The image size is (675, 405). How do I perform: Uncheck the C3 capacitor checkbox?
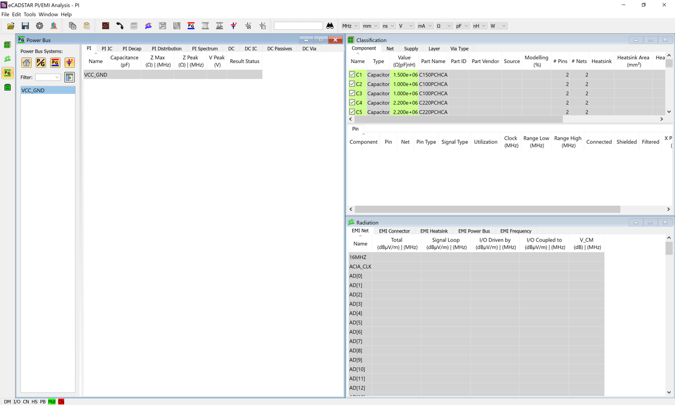[x=352, y=93]
